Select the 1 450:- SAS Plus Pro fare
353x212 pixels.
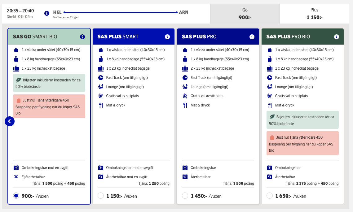coord(185,196)
